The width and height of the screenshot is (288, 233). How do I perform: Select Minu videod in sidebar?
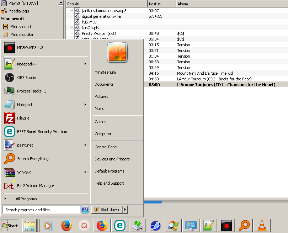[20, 27]
